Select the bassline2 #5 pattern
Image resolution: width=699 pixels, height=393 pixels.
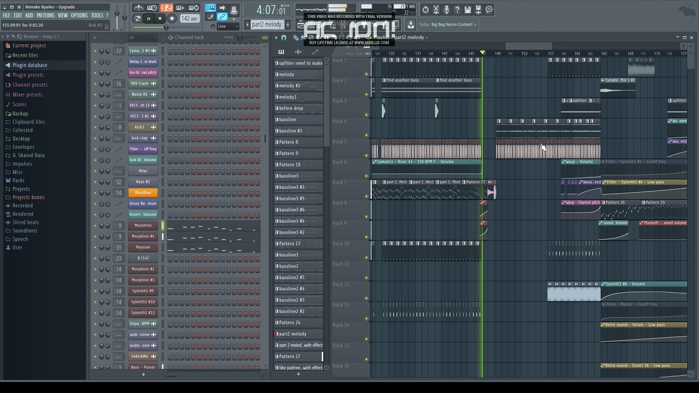(298, 277)
